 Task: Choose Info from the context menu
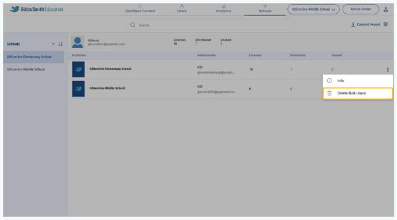pyautogui.click(x=358, y=81)
